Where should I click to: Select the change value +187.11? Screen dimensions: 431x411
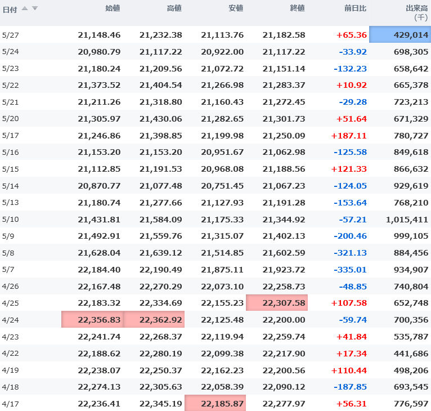349,136
